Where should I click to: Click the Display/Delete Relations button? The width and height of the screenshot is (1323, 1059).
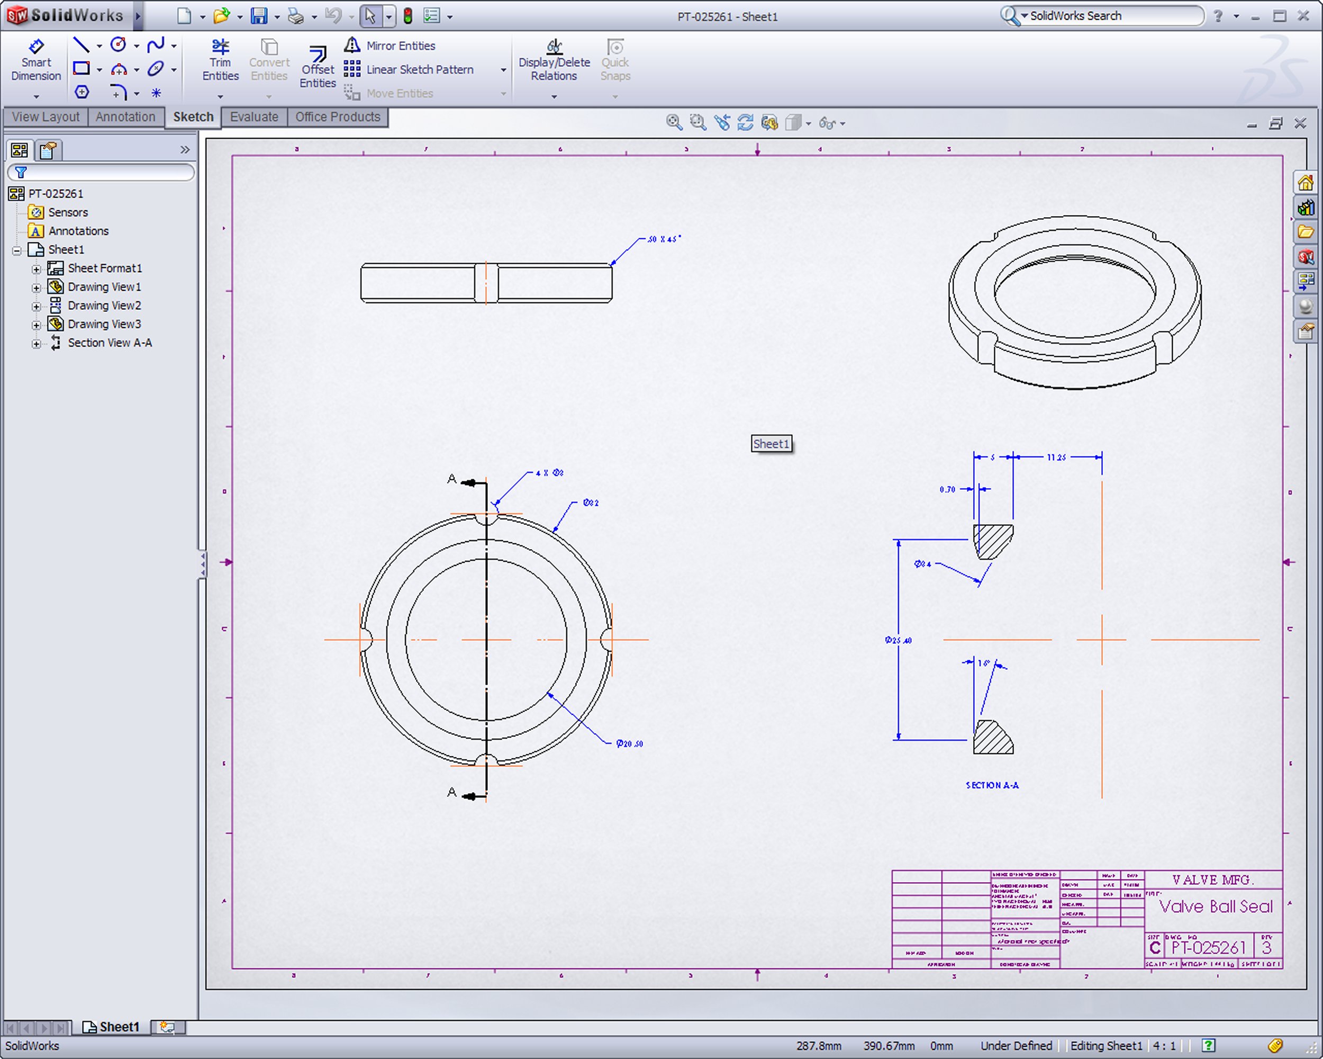coord(554,60)
